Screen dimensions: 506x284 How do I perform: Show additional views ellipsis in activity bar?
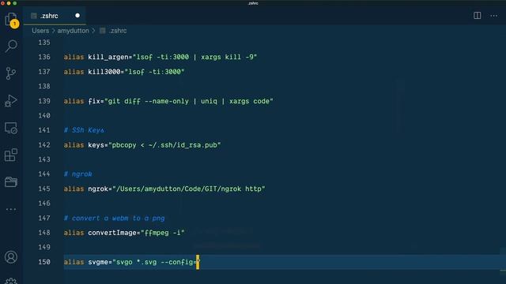(11, 209)
